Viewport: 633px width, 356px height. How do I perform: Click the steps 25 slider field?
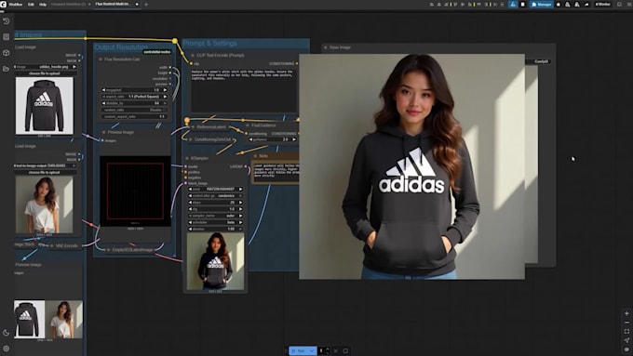(215, 203)
